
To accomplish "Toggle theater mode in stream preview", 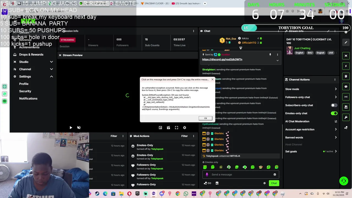I will pyautogui.click(x=168, y=128).
